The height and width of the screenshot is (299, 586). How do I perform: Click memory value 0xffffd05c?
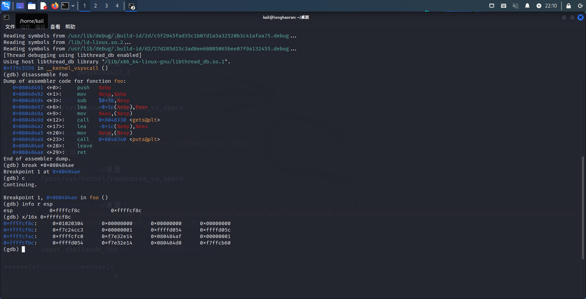(x=215, y=230)
